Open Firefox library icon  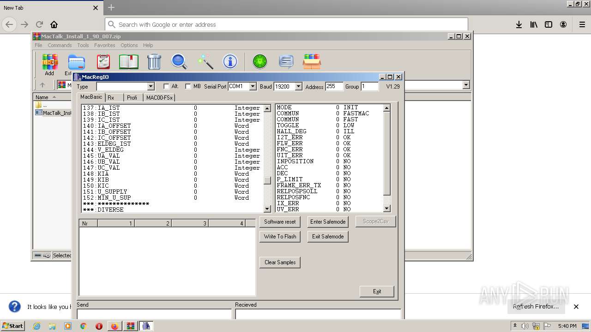(x=534, y=24)
